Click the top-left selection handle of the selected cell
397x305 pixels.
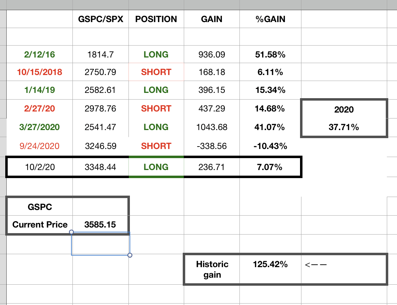tap(71, 232)
